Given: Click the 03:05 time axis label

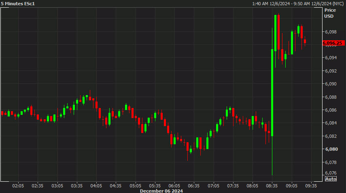Looking at the screenshot, I should click(x=57, y=186).
